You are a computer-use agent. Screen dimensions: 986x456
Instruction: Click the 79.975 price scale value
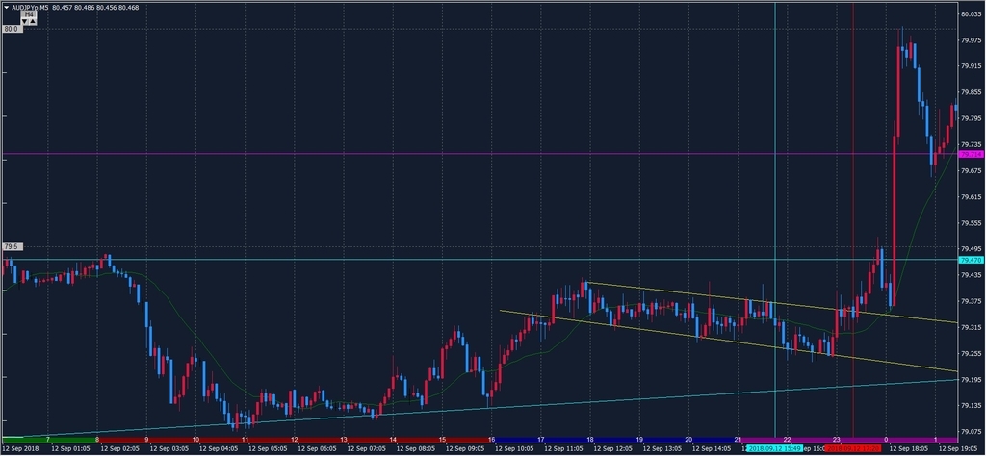tap(973, 39)
